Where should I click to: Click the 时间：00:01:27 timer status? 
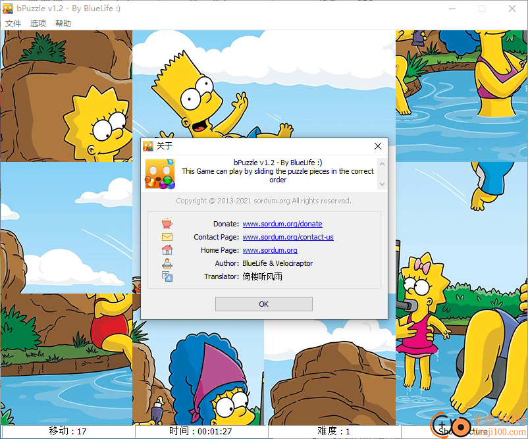(x=201, y=431)
